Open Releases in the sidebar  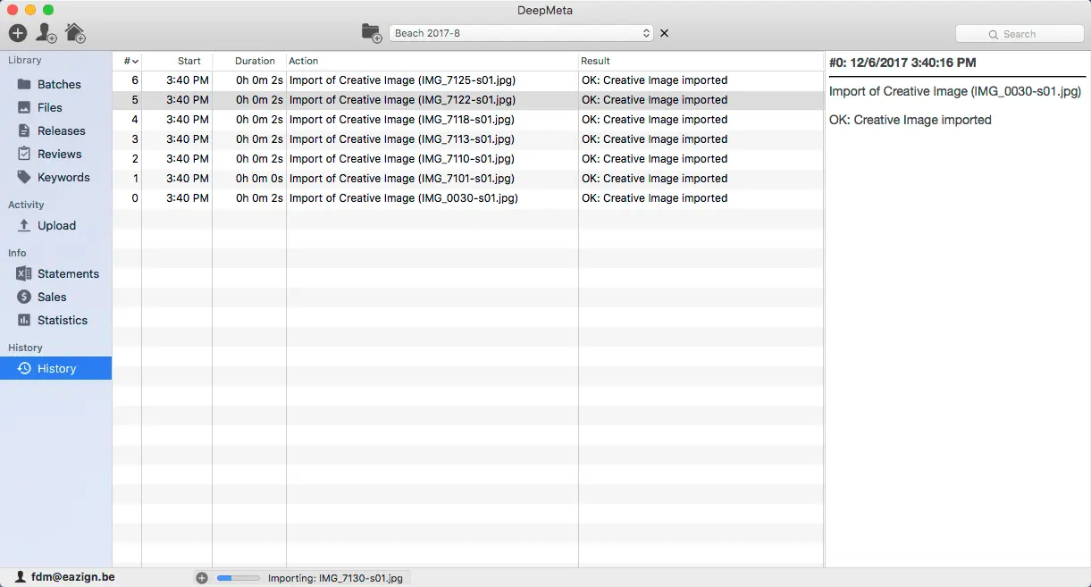[x=55, y=130]
